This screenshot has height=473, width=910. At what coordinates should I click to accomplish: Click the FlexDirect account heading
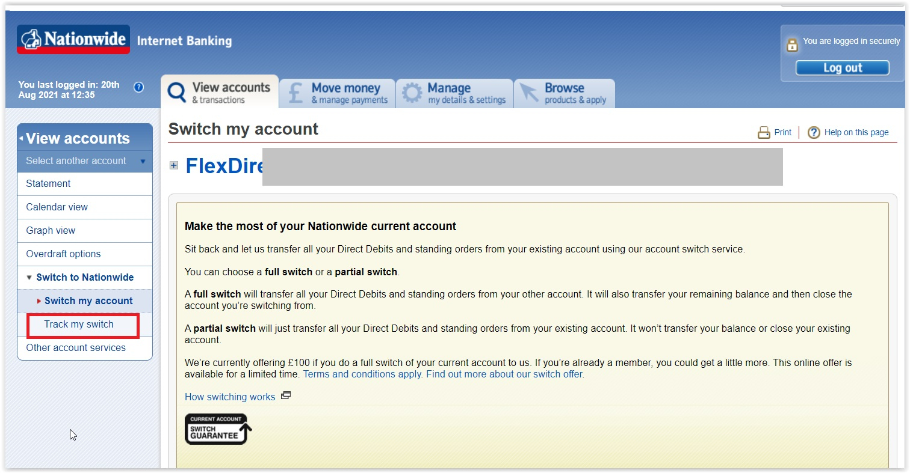tap(224, 166)
